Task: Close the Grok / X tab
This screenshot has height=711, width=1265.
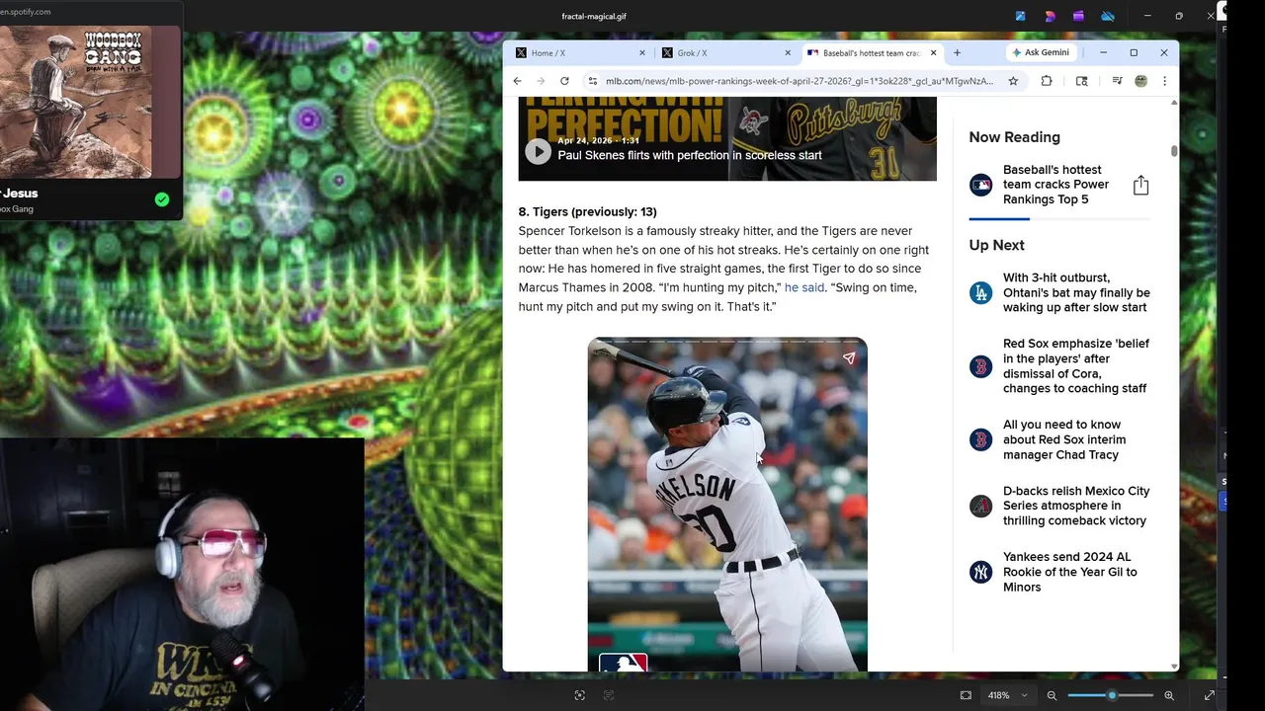Action: pyautogui.click(x=788, y=52)
